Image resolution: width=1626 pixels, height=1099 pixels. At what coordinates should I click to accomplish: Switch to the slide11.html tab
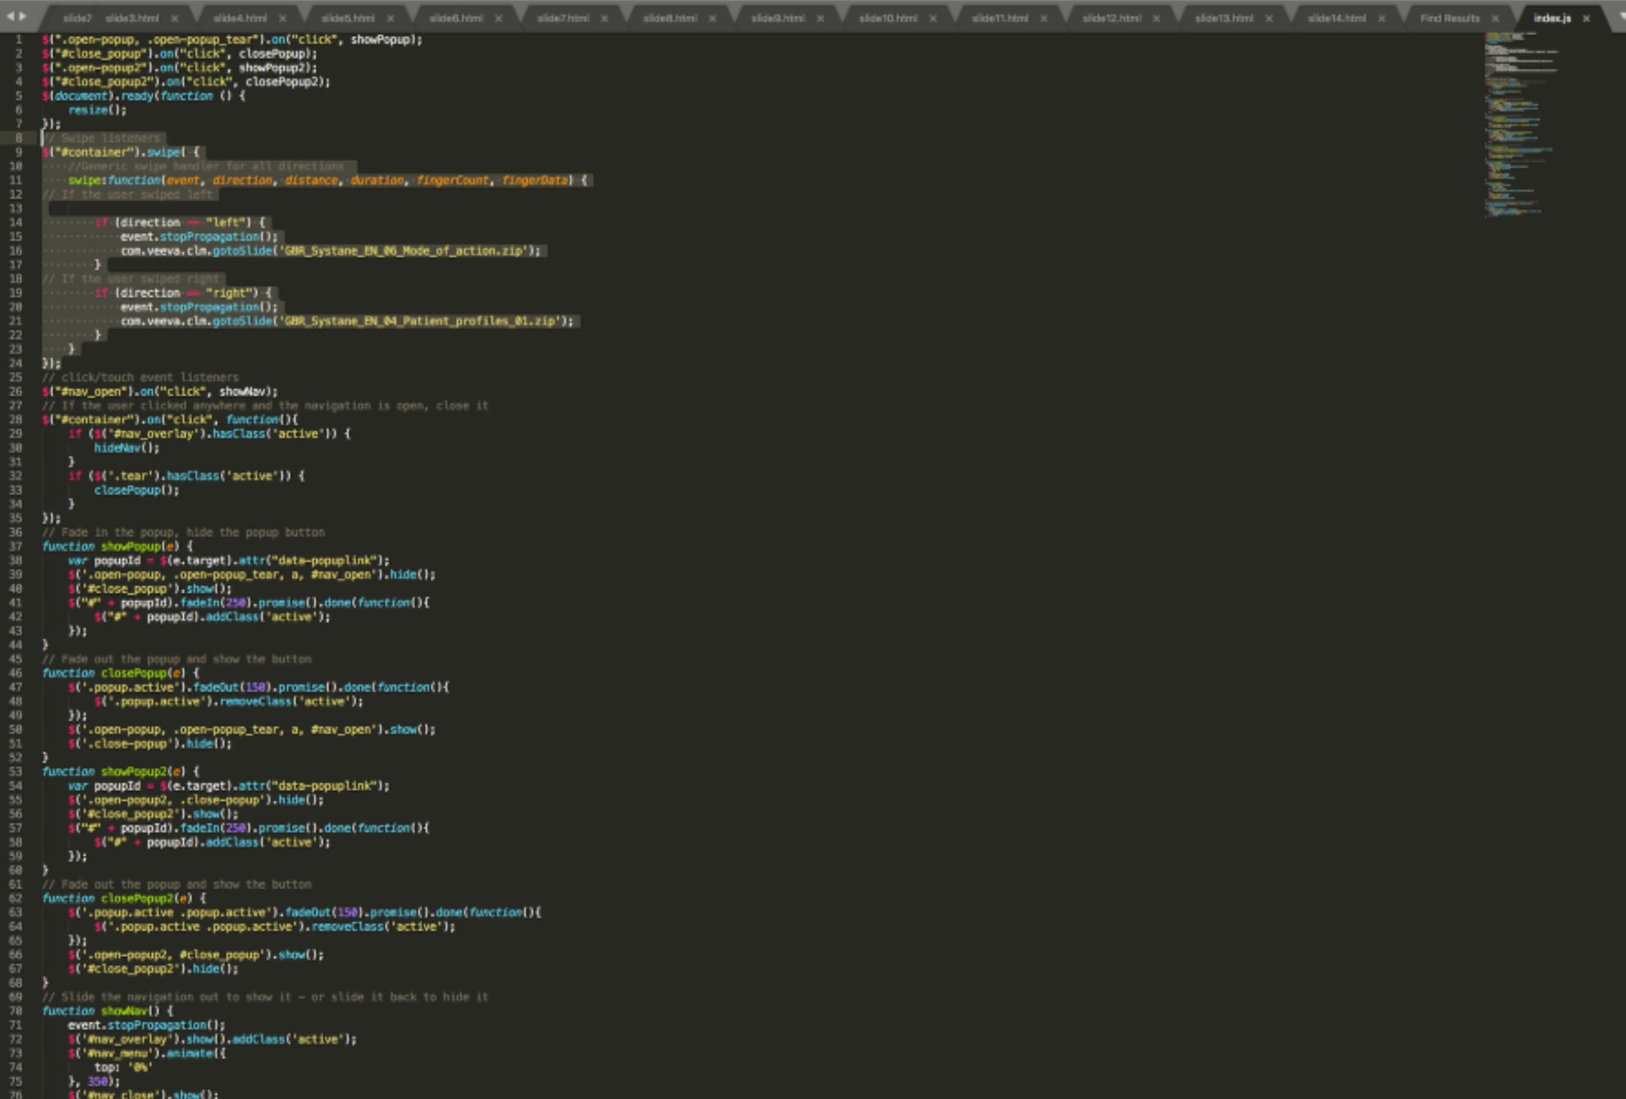1000,18
